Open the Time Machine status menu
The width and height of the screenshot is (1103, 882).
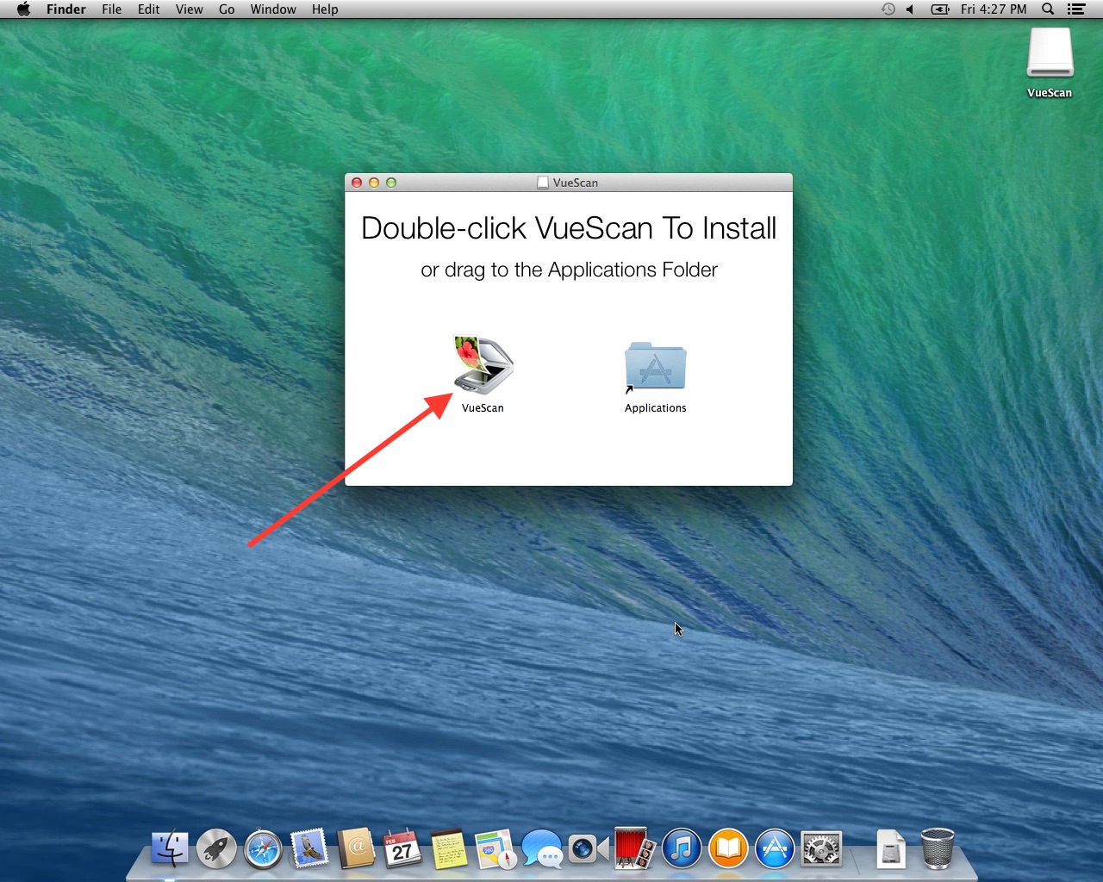point(888,9)
